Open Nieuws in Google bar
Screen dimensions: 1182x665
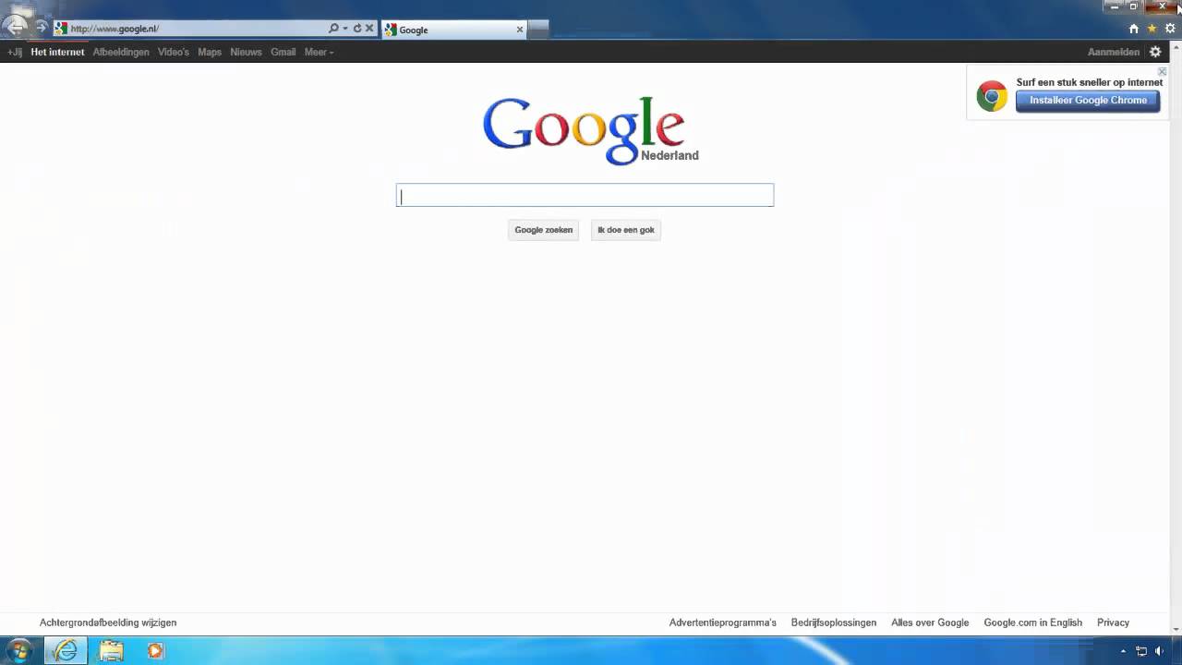246,52
